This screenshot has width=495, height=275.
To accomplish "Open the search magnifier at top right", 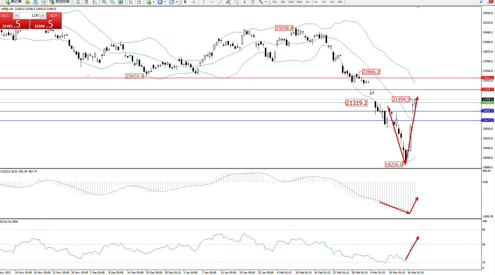I will (x=482, y=2).
